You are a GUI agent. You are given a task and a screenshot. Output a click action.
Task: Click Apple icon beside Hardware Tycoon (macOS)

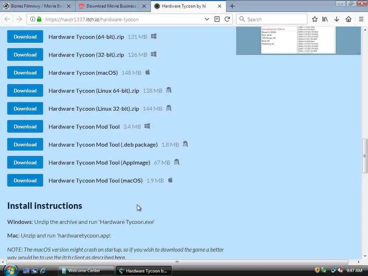tap(148, 72)
